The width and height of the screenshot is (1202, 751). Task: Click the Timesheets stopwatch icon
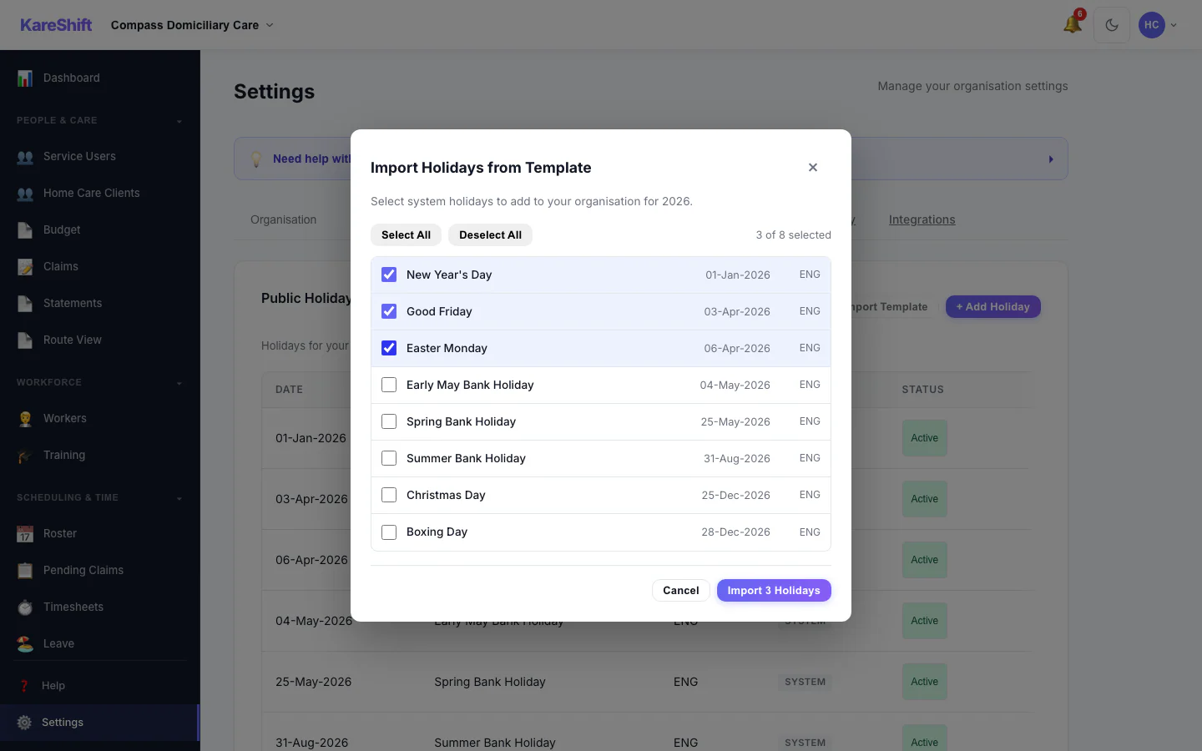click(25, 607)
